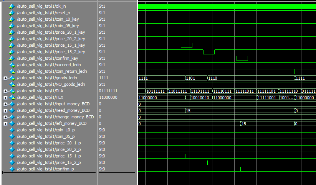This screenshot has height=185, width=316.
Task: Click the clk_in signal icon
Action: click(12, 6)
